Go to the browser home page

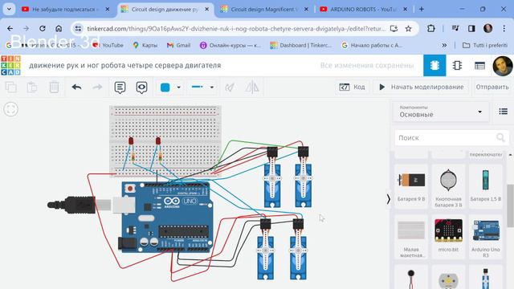59,29
